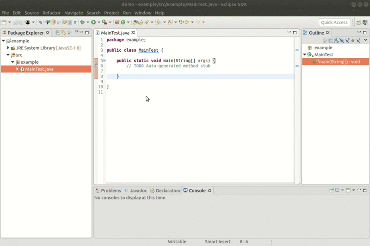Switch to the Declaration tab
The width and height of the screenshot is (370, 246).
[165, 191]
